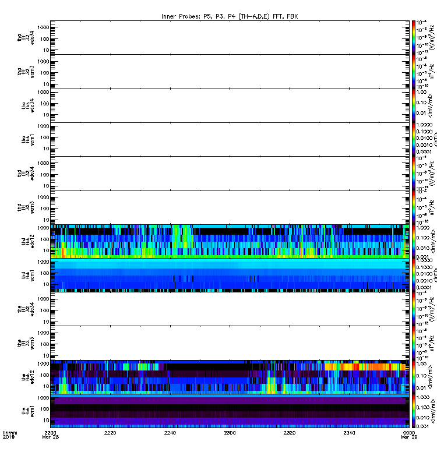The width and height of the screenshot is (437, 466).
Task: Click the color bar beside tha fff scm3 panel
Action: [x=414, y=72]
